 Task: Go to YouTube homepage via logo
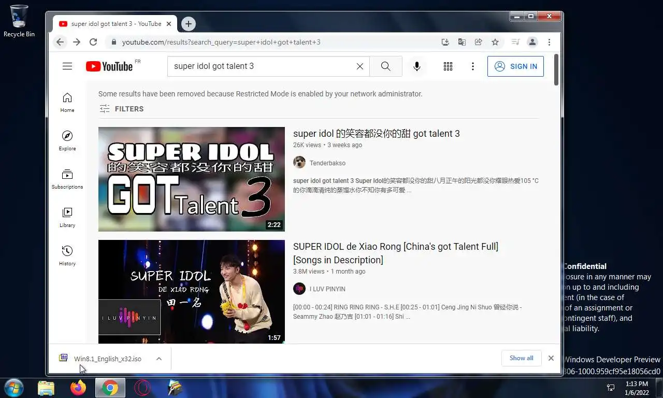click(x=109, y=66)
